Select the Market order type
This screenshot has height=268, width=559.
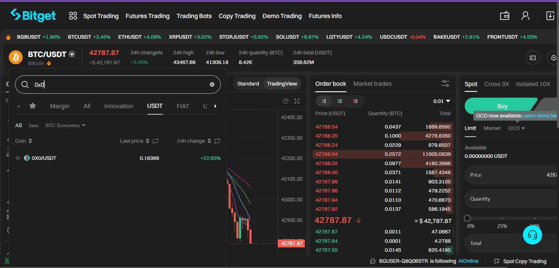[x=492, y=128]
